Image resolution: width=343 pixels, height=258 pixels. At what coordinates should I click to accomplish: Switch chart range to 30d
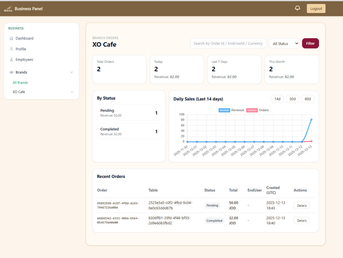click(x=293, y=99)
